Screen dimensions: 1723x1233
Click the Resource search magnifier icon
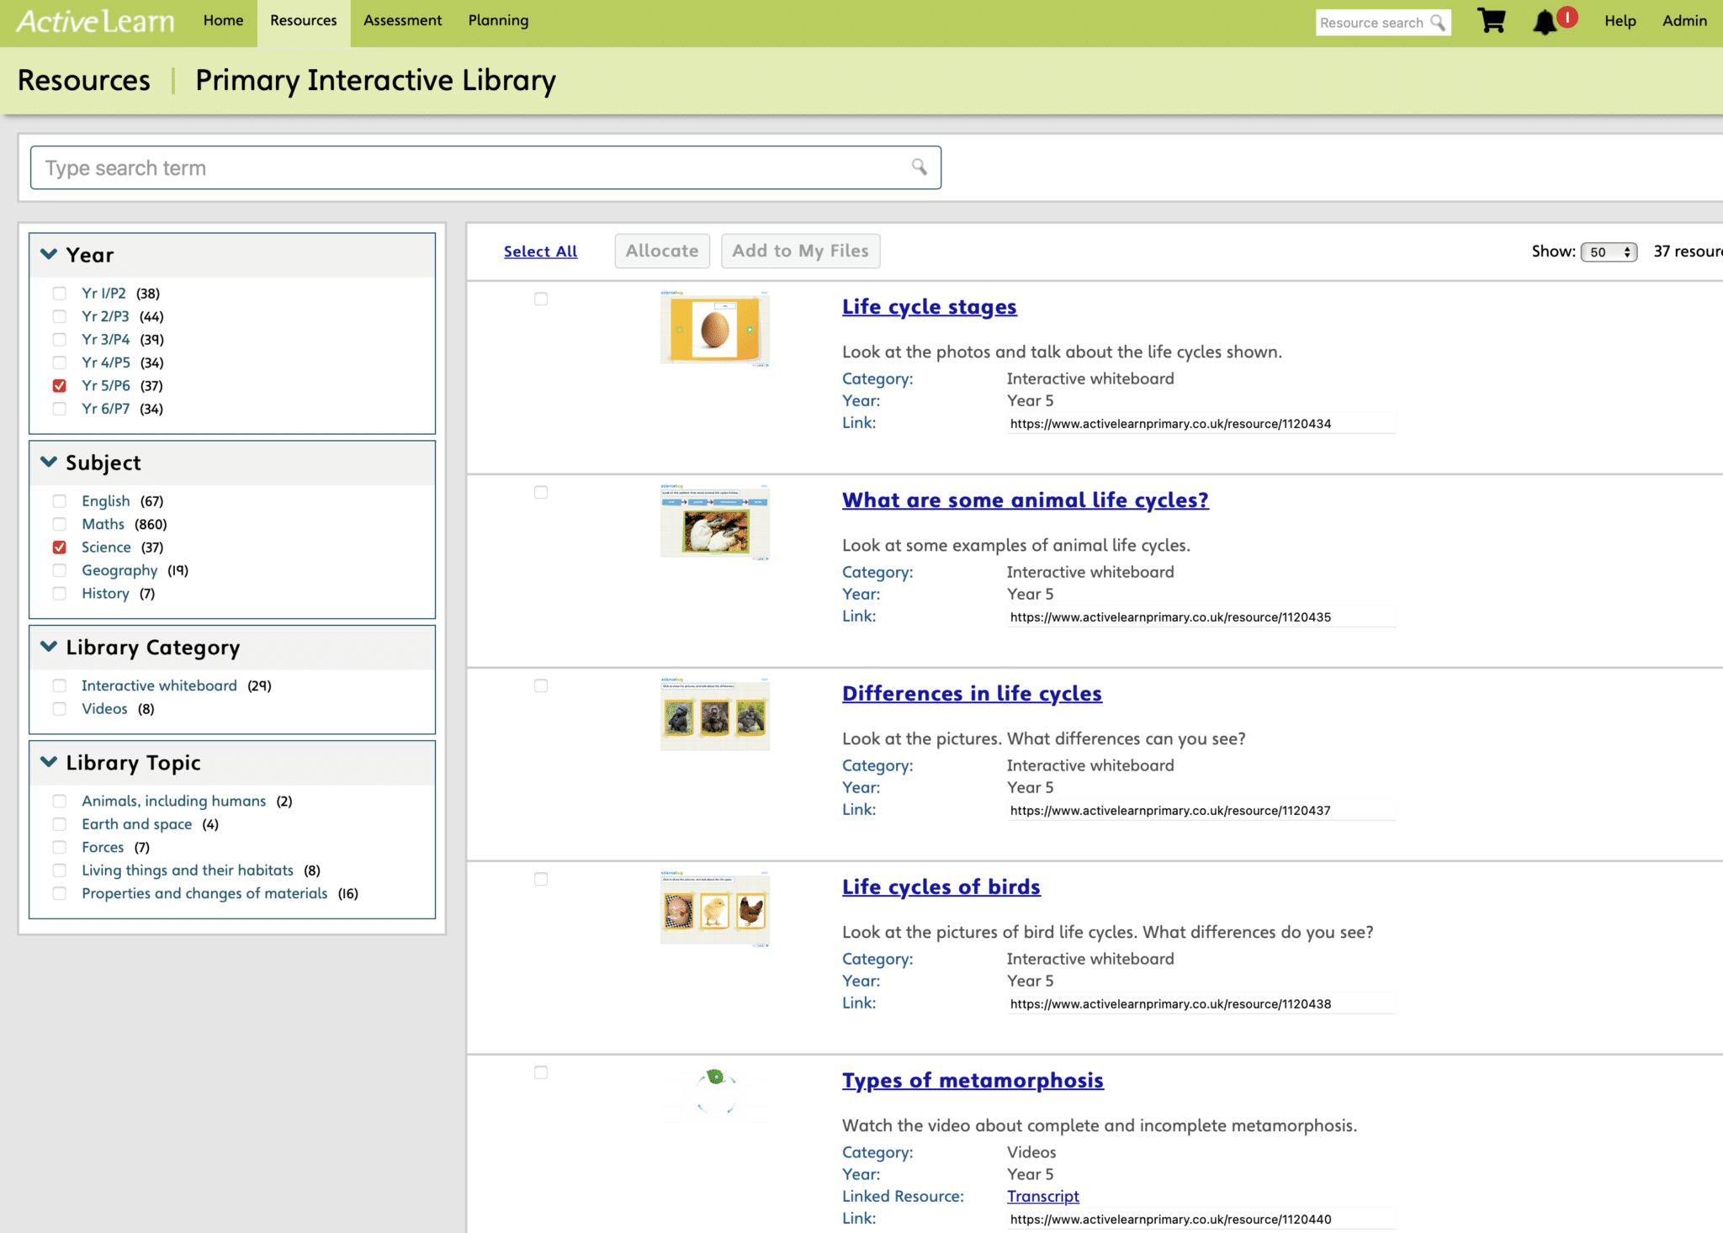(x=1437, y=23)
